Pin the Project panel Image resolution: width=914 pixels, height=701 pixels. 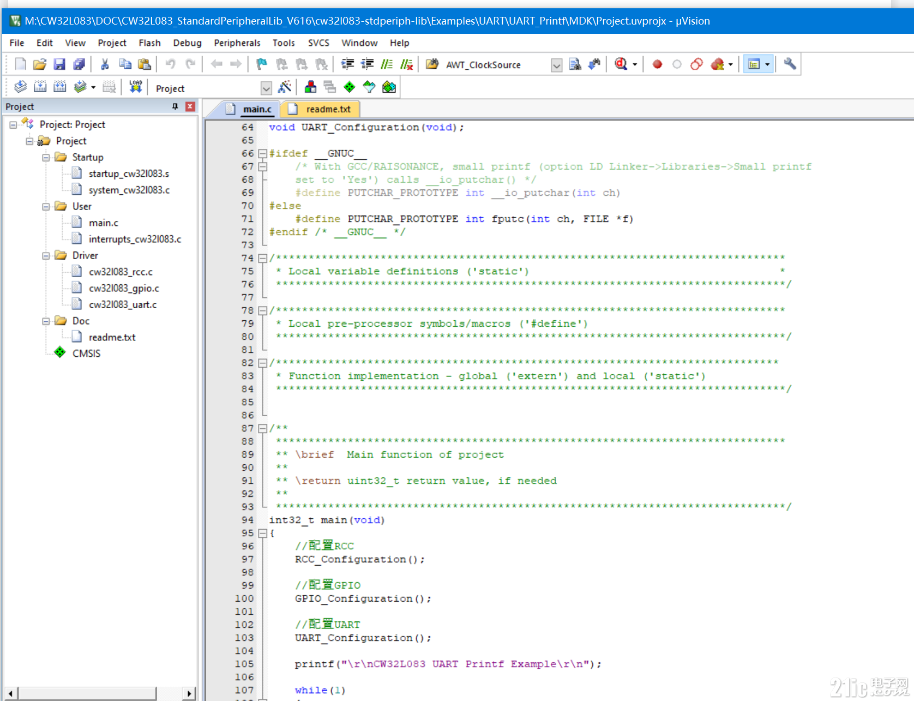175,106
